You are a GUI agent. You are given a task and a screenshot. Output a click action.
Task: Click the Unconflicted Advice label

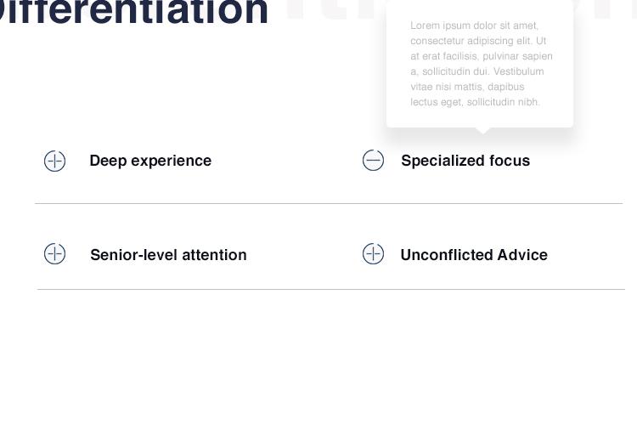coord(474,255)
